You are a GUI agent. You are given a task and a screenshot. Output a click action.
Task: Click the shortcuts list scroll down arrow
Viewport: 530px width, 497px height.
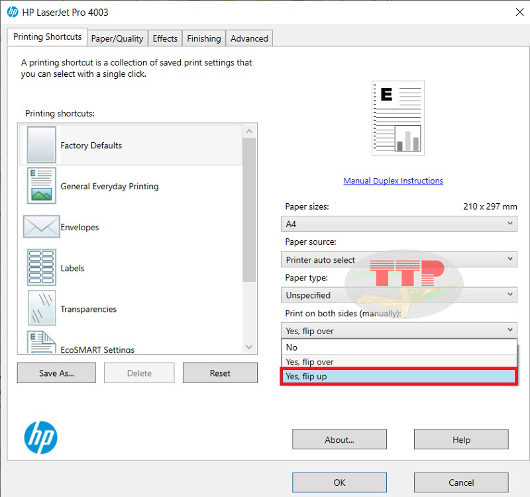(x=250, y=347)
